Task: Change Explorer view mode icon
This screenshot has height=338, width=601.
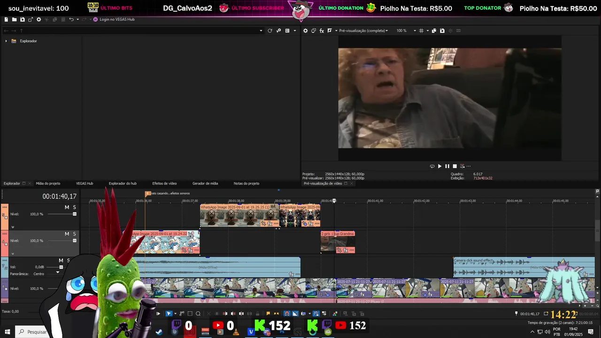Action: click(287, 31)
